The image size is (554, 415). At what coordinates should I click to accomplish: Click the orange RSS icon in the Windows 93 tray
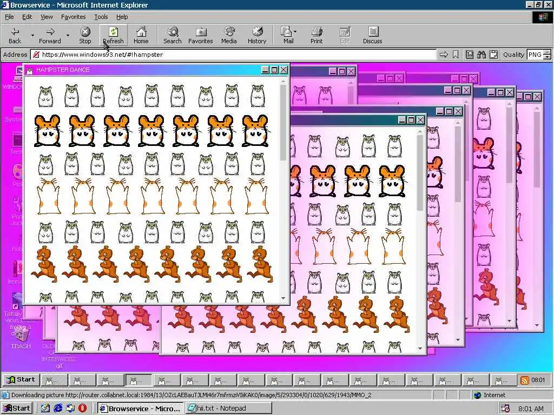525,380
